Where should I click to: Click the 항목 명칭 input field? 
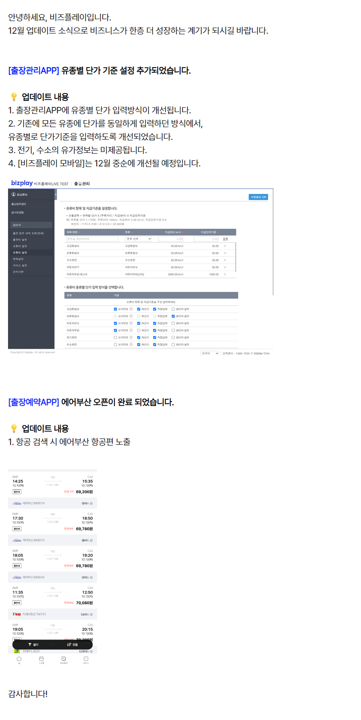(x=93, y=239)
